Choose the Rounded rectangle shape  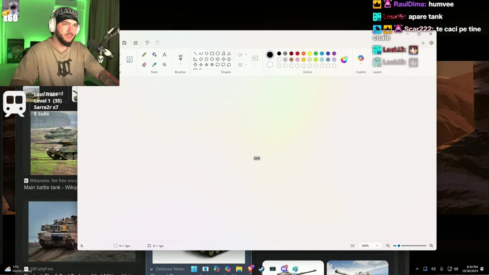[x=218, y=53]
